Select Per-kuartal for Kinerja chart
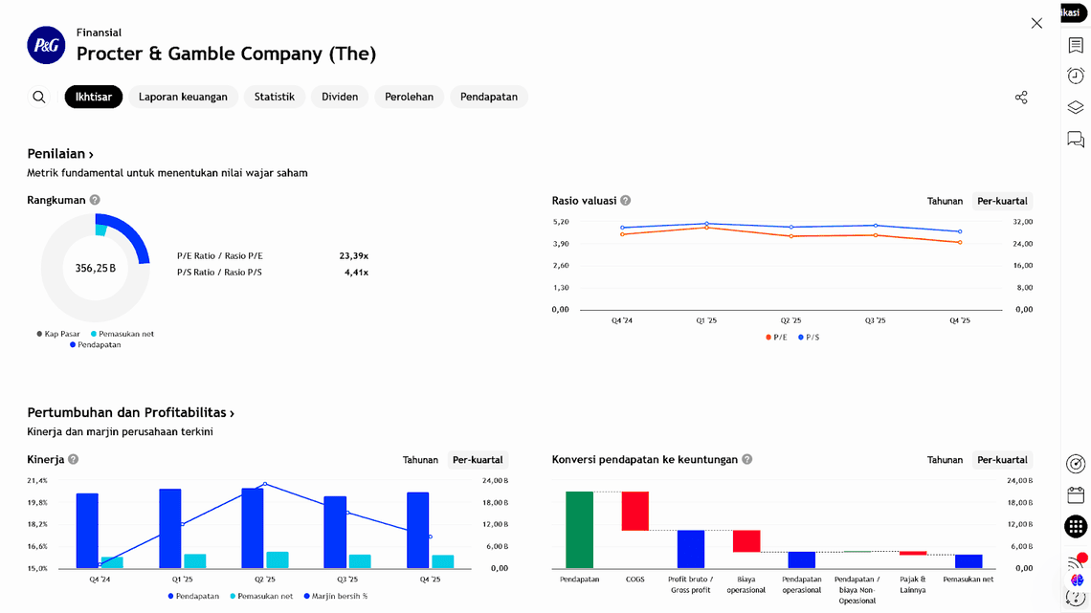 click(x=478, y=460)
